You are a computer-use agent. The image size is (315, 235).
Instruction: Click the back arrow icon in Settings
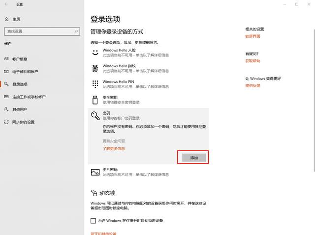click(6, 4)
